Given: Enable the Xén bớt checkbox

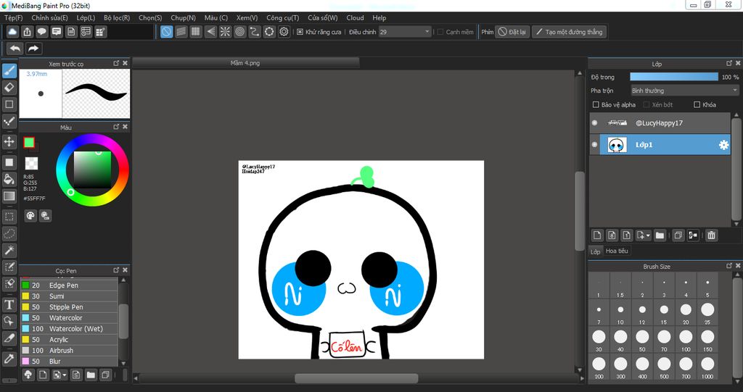Looking at the screenshot, I should tap(646, 104).
